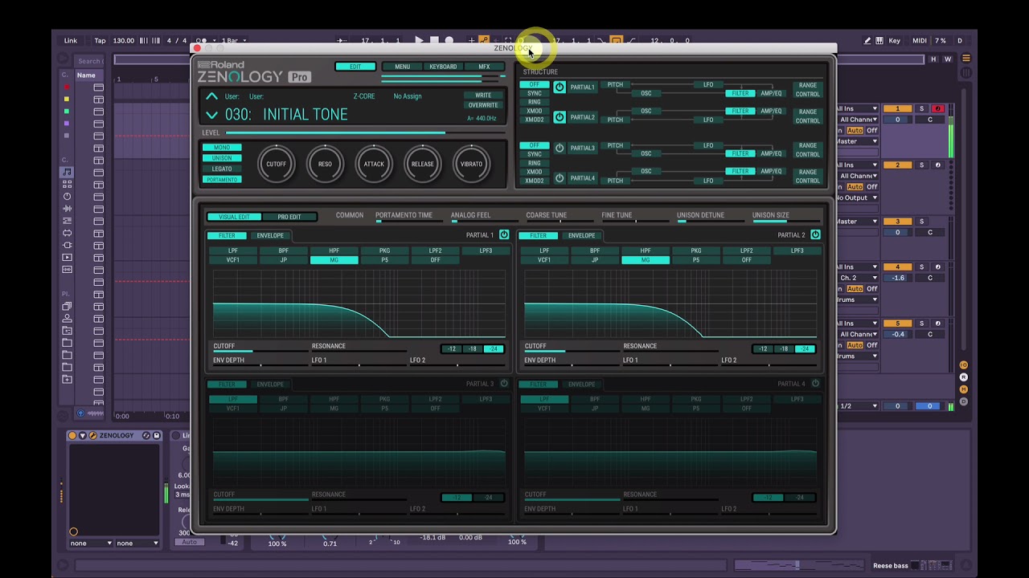
Task: Open track 1 All Ins input dropdown
Action: 857,108
